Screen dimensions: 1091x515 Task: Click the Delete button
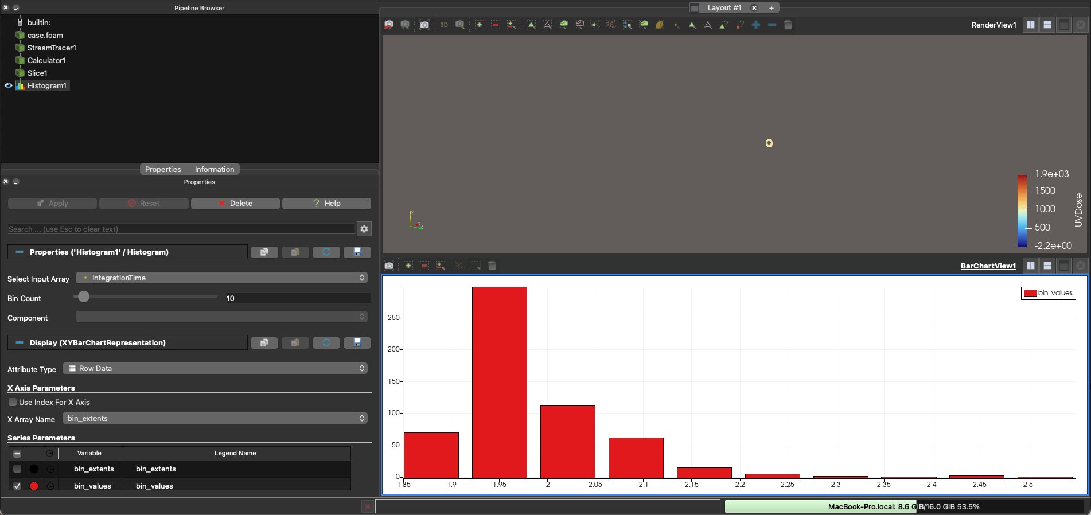click(x=235, y=203)
